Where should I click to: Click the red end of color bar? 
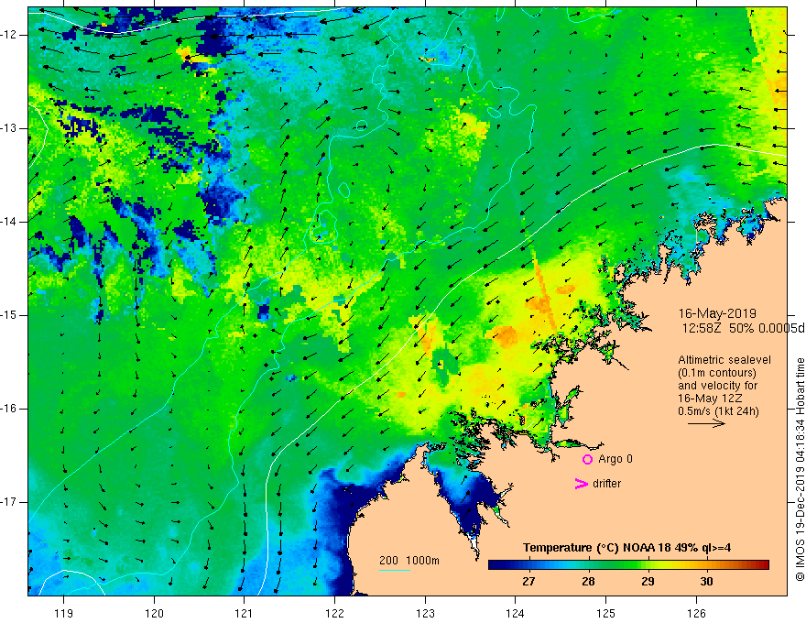click(764, 565)
